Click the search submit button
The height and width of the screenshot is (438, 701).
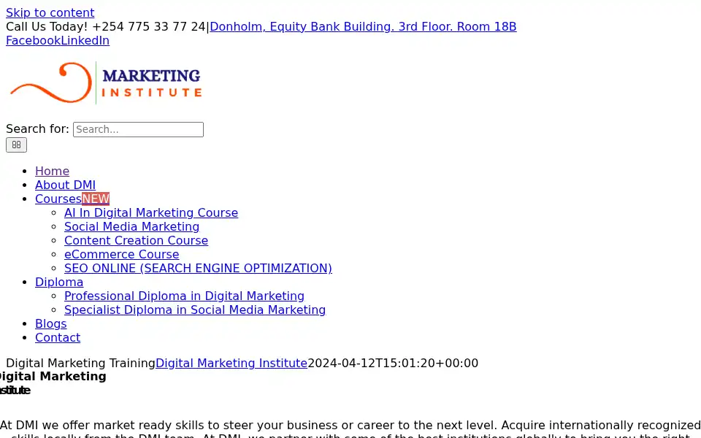16,145
